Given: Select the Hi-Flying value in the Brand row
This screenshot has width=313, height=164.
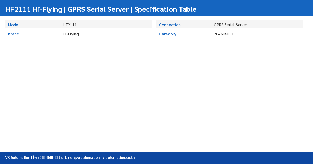Looking at the screenshot, I should pyautogui.click(x=71, y=34).
